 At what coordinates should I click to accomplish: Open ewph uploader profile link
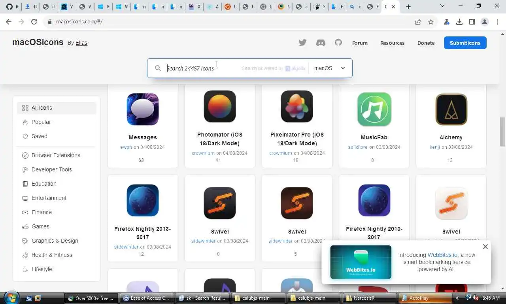tap(126, 147)
